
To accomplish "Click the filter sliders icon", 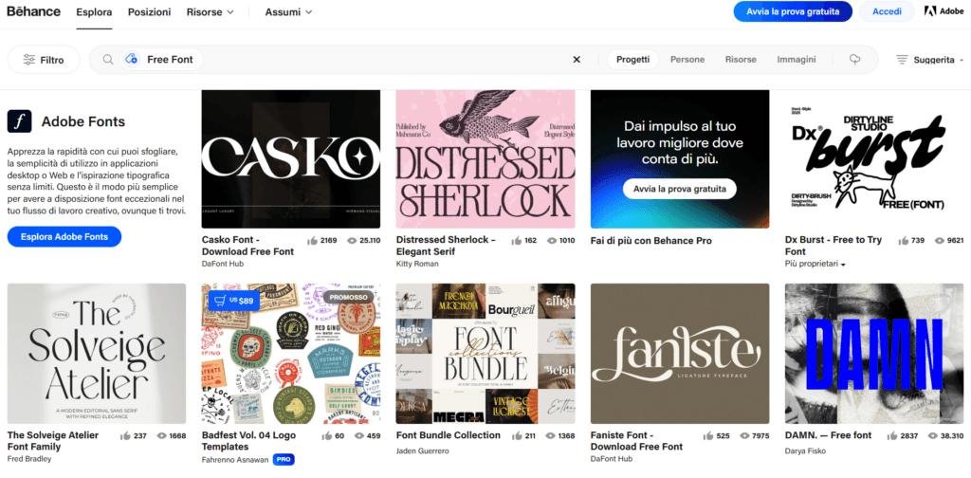I will coord(29,60).
